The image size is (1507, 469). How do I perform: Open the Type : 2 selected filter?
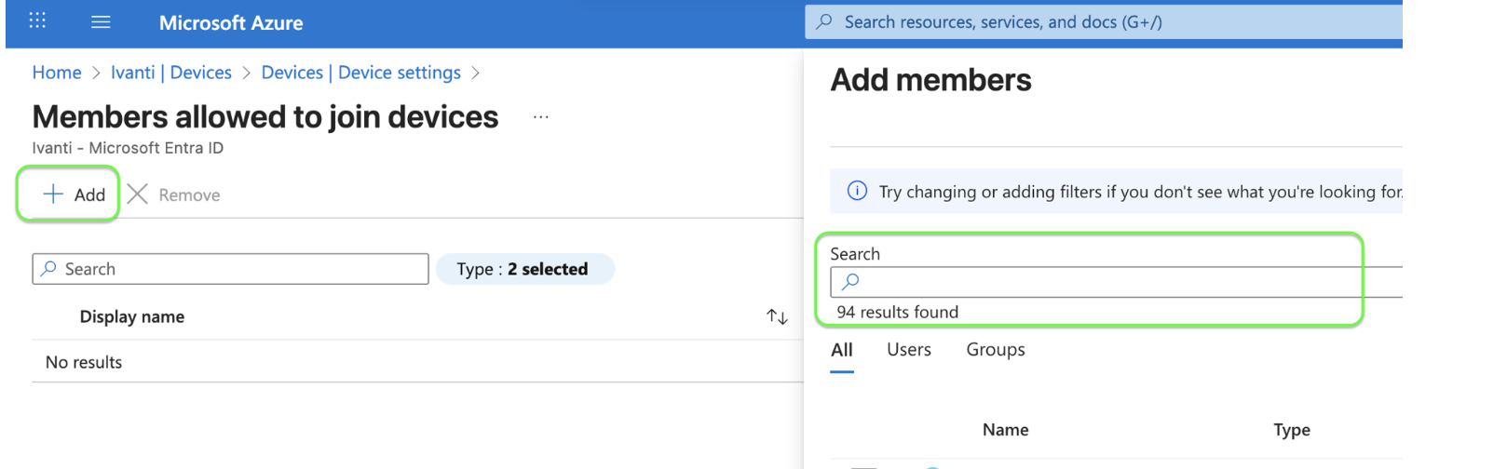(524, 269)
